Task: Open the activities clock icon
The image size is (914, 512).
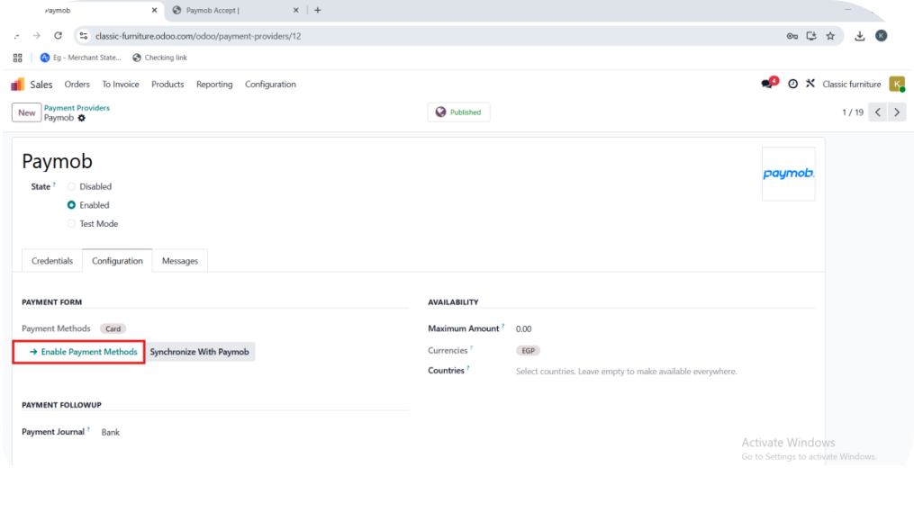Action: click(x=792, y=84)
